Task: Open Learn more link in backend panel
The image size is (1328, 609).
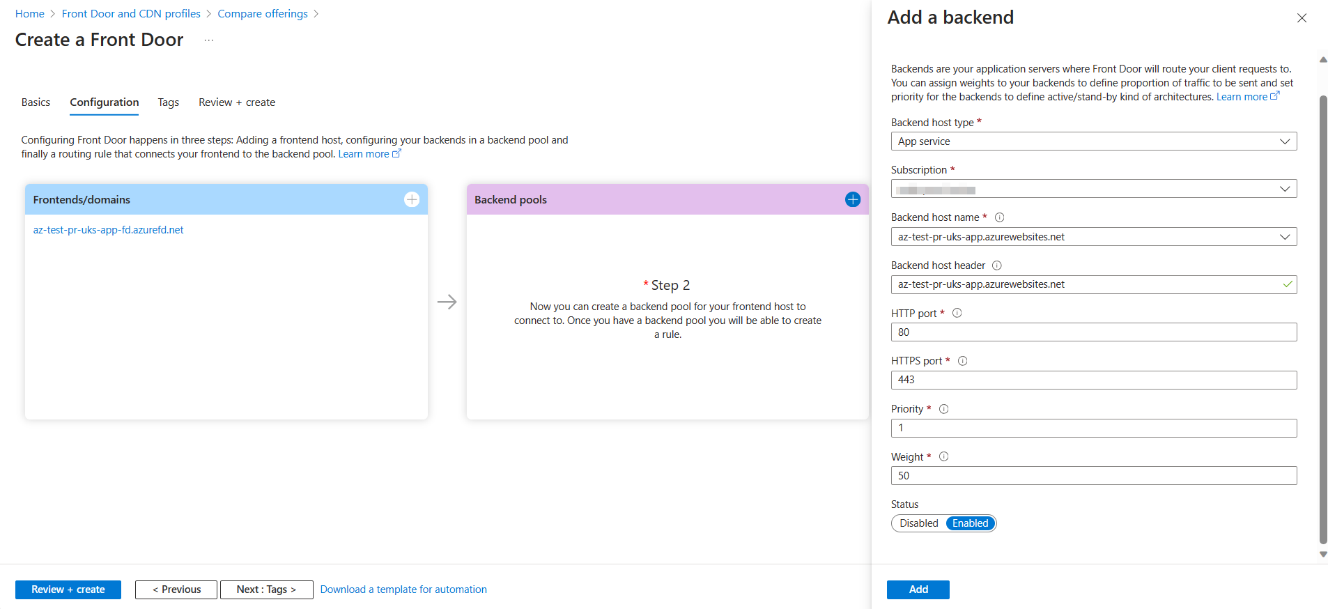Action: click(1247, 97)
